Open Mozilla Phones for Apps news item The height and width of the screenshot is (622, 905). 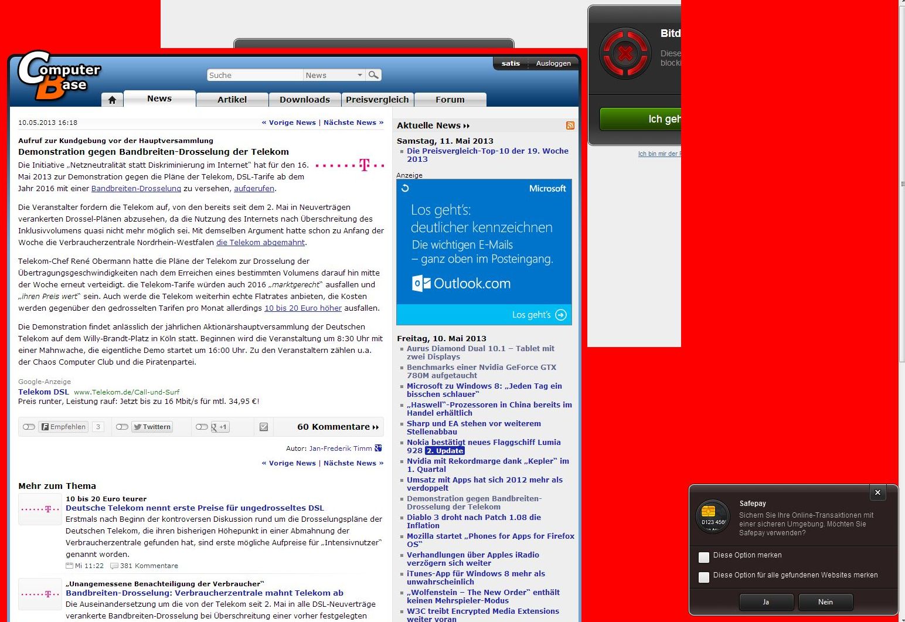[491, 540]
